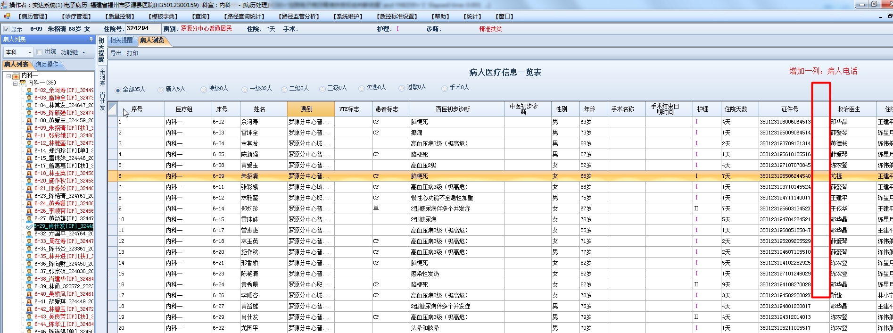Select the 二级3人 radio button
The width and height of the screenshot is (893, 333).
pos(284,89)
